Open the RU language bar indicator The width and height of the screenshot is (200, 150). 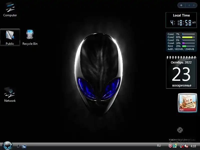click(x=159, y=146)
